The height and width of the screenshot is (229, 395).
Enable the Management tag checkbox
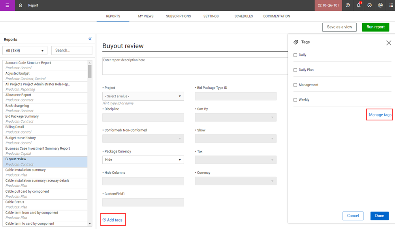tap(295, 85)
